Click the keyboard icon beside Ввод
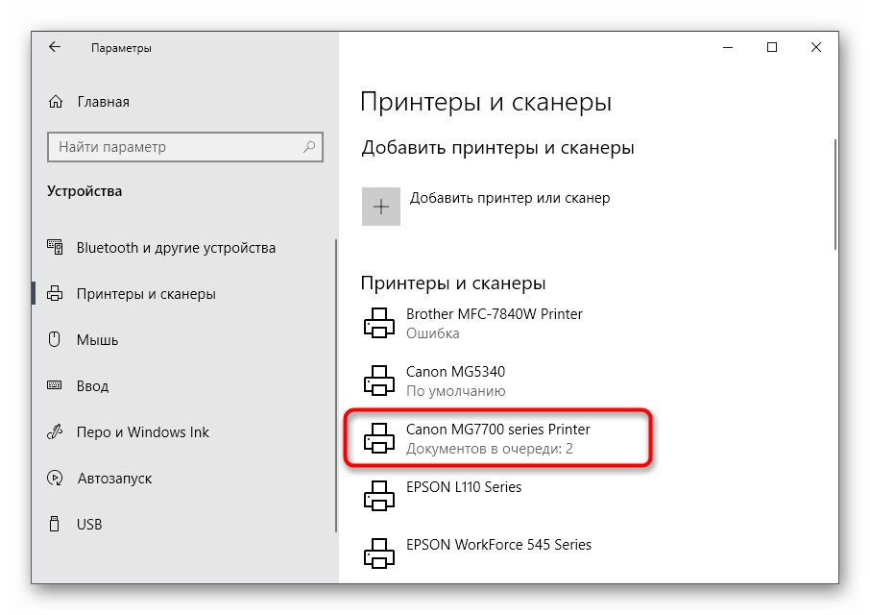870x615 pixels. click(55, 385)
